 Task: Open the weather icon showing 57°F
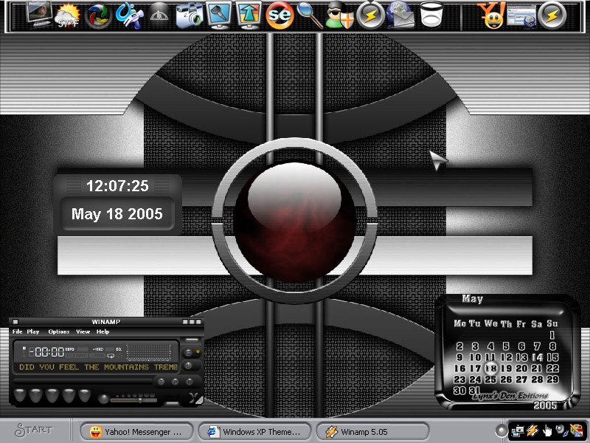(x=68, y=16)
